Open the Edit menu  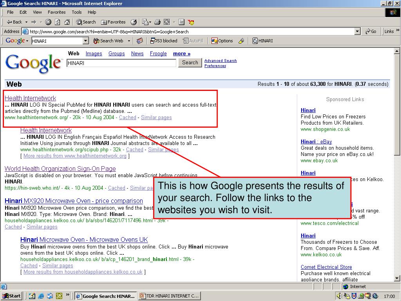click(x=23, y=12)
